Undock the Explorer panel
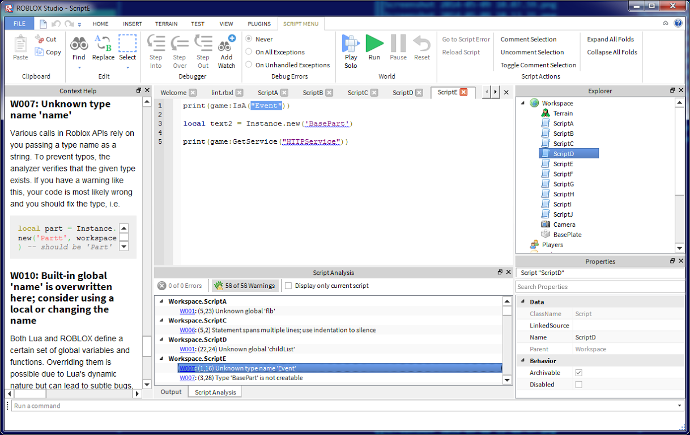 (x=672, y=91)
